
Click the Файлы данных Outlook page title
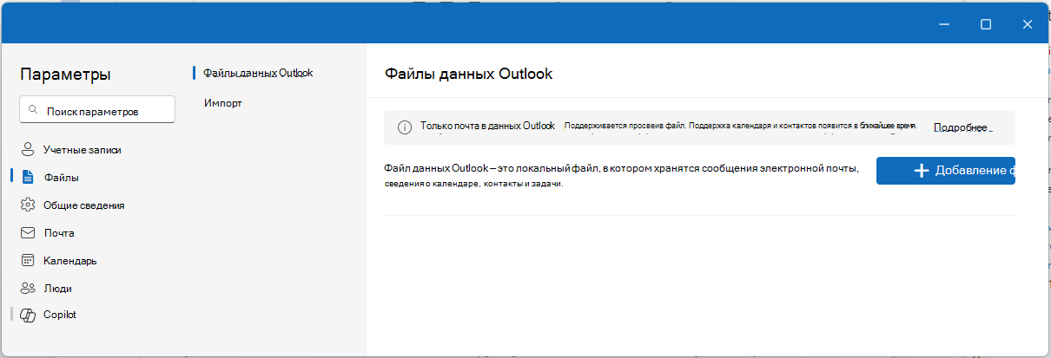coord(468,74)
